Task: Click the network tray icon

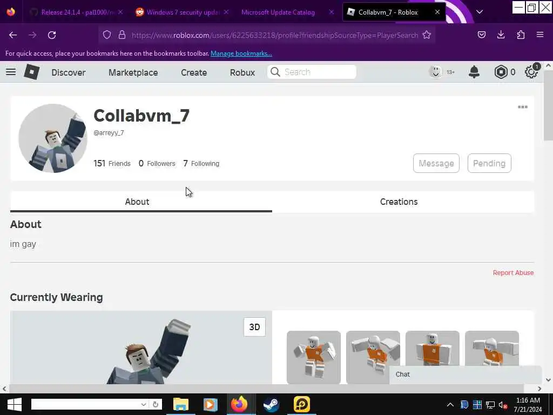Action: [490, 405]
